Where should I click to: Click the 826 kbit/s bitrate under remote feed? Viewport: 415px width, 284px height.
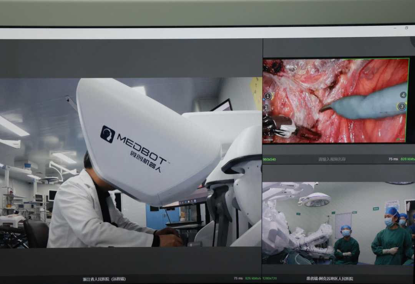(x=253, y=279)
